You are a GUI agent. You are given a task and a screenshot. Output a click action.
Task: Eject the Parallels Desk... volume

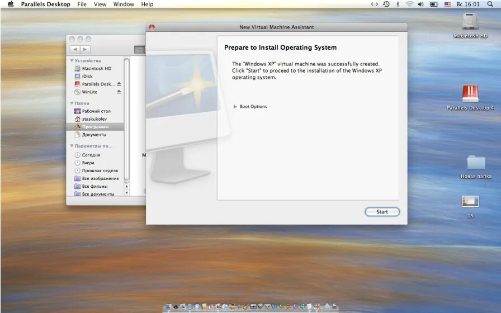pyautogui.click(x=119, y=84)
